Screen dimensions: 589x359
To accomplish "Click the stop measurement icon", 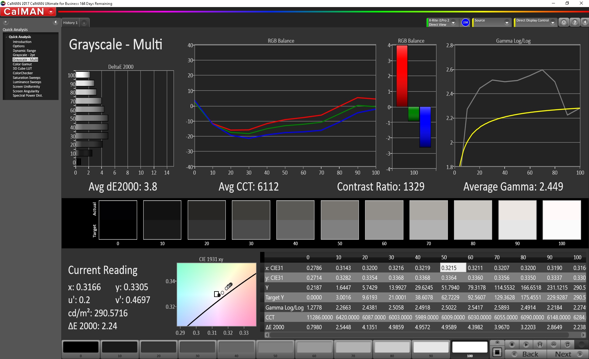I will coord(512,345).
